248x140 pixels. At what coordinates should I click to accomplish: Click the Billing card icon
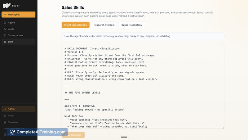5,115
